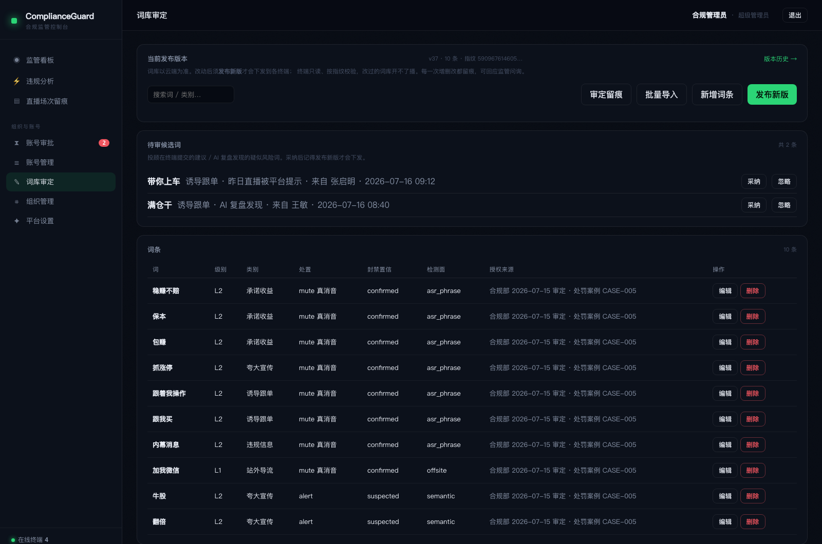The image size is (822, 544).
Task: Click the 词库审定 pencil icon
Action: pos(16,182)
